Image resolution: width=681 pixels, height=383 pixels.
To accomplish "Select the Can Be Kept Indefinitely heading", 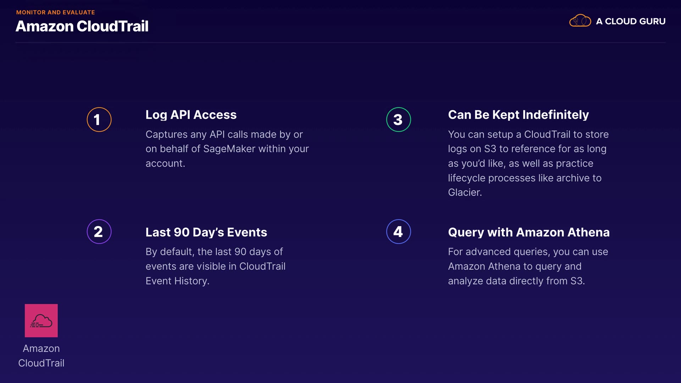I will pos(518,115).
